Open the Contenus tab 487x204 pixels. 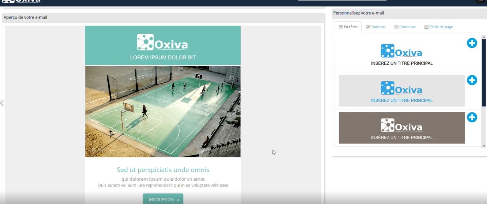[405, 27]
